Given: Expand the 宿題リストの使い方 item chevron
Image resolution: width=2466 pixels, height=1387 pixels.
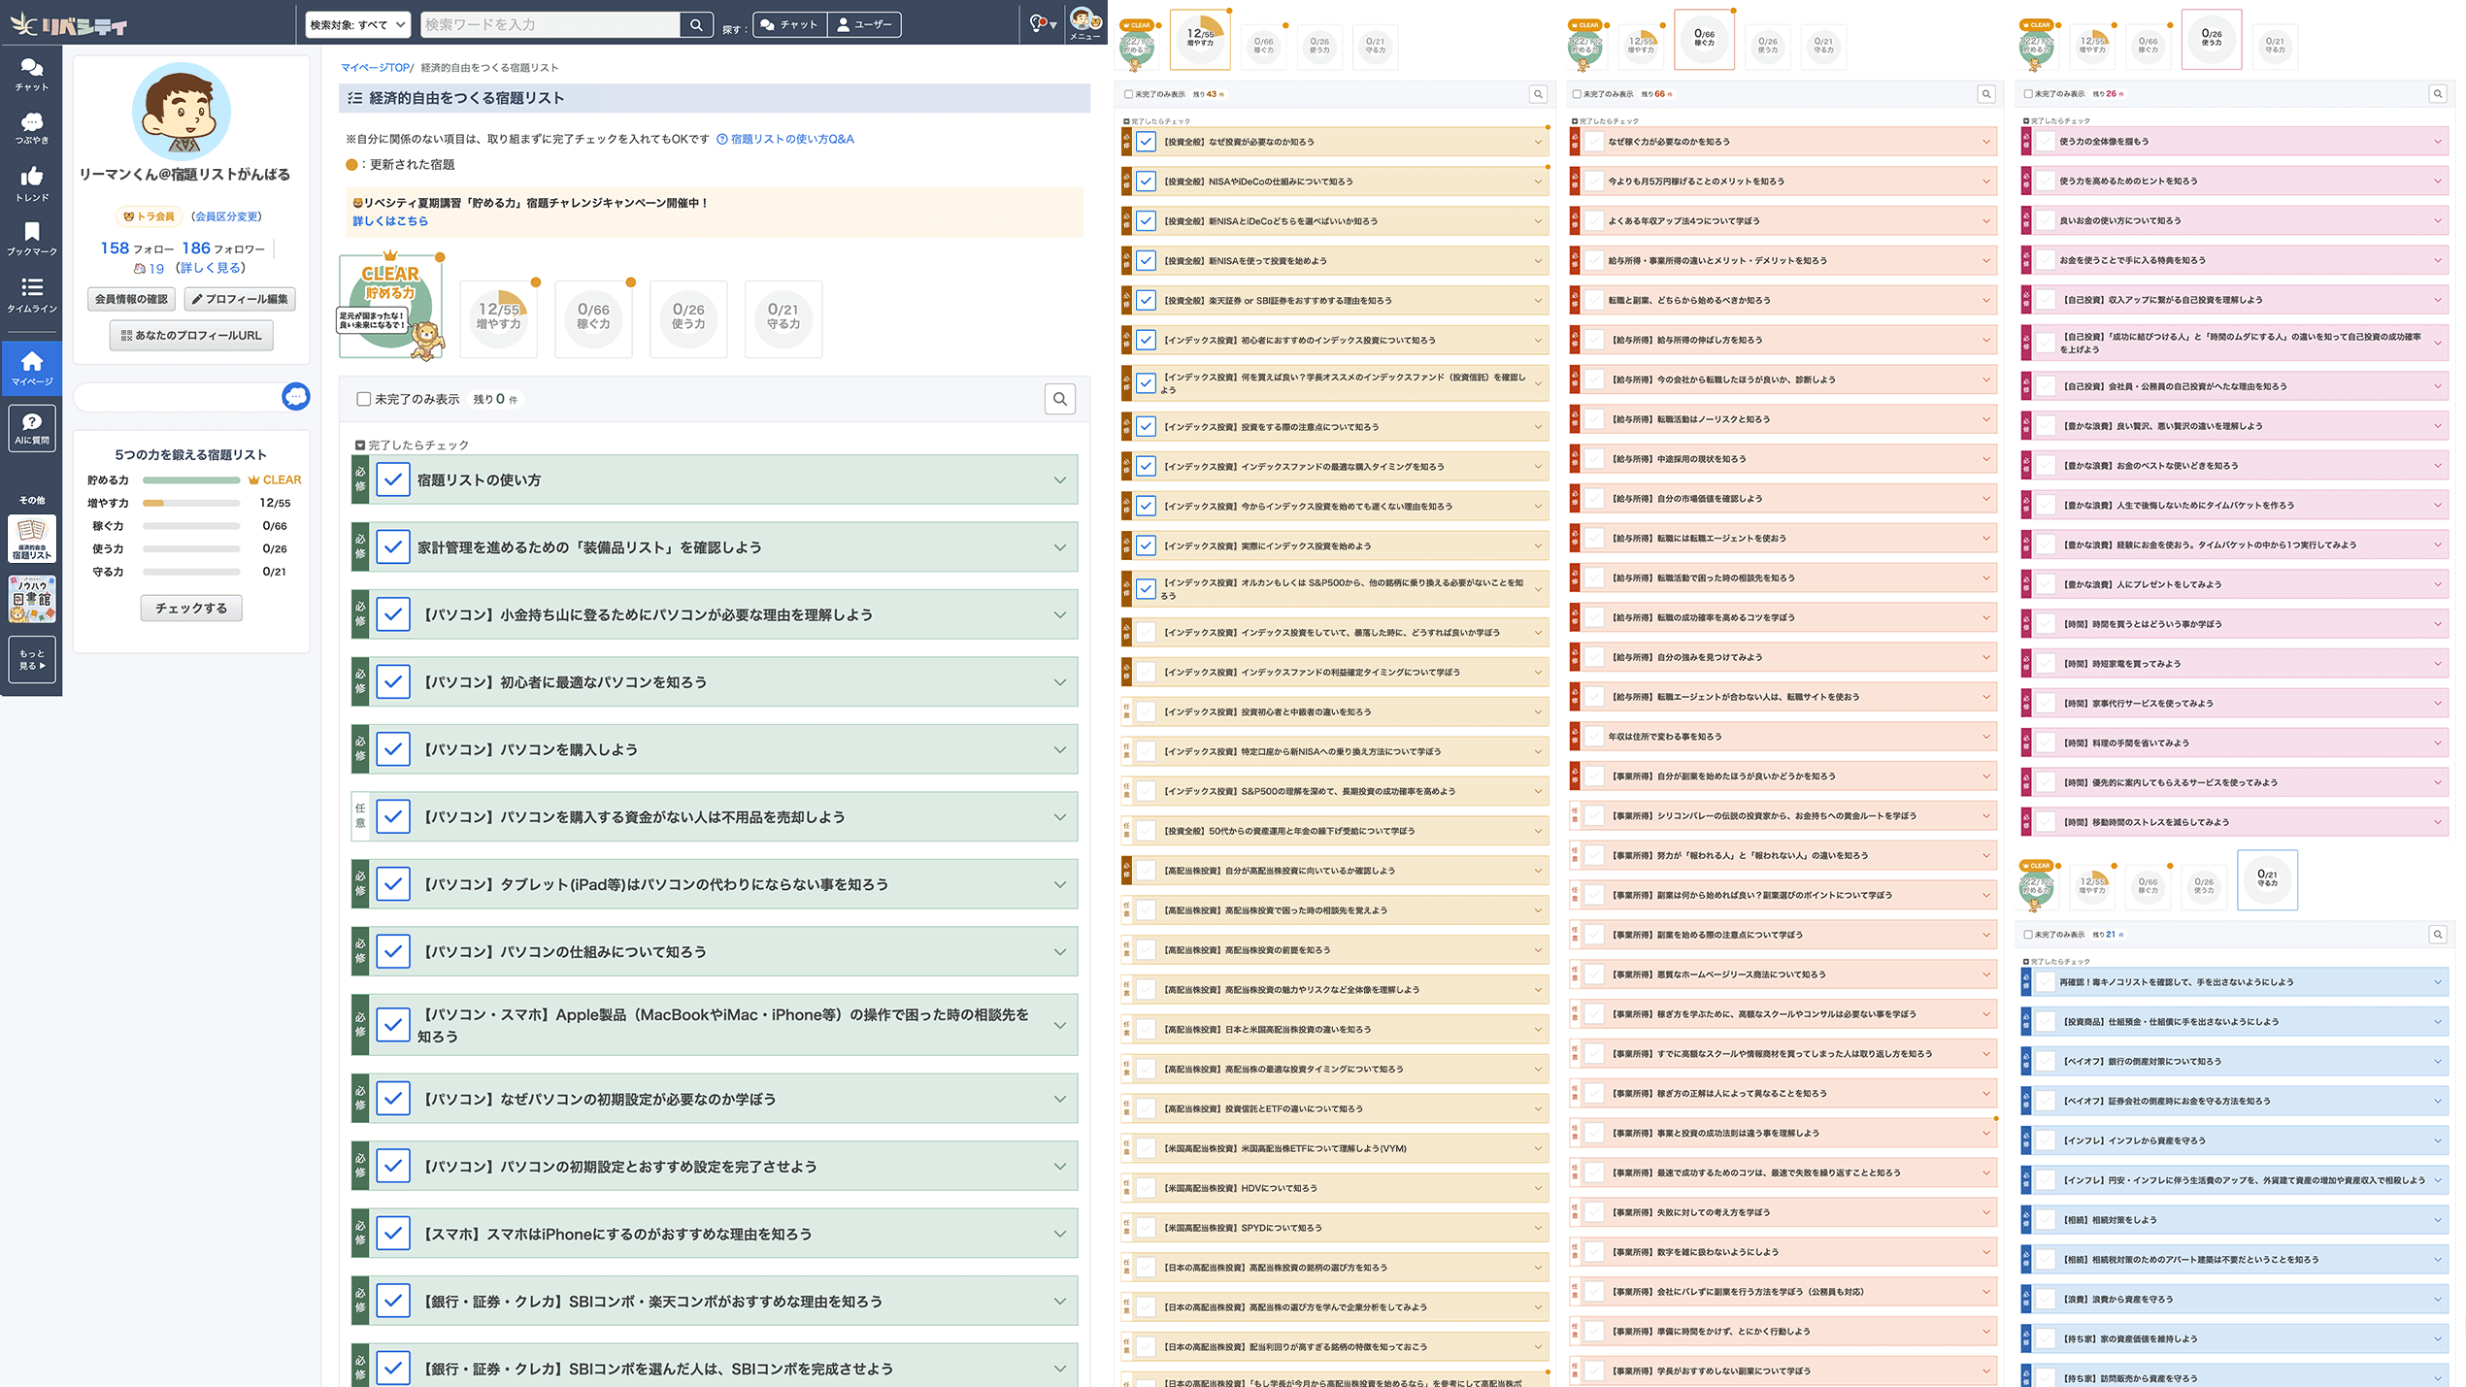Looking at the screenshot, I should 1059,479.
